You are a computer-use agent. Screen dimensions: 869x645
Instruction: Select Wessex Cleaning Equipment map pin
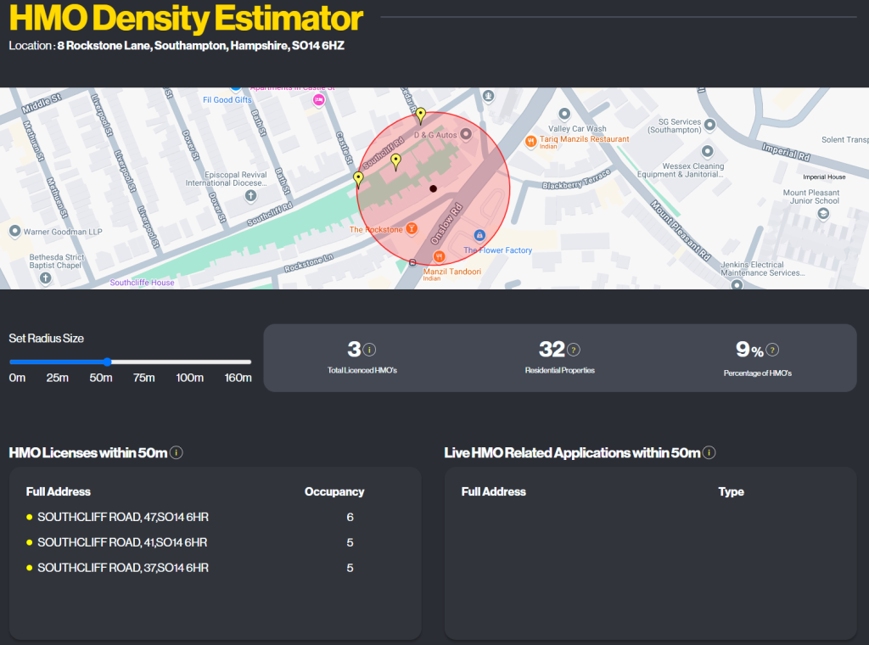coord(707,151)
